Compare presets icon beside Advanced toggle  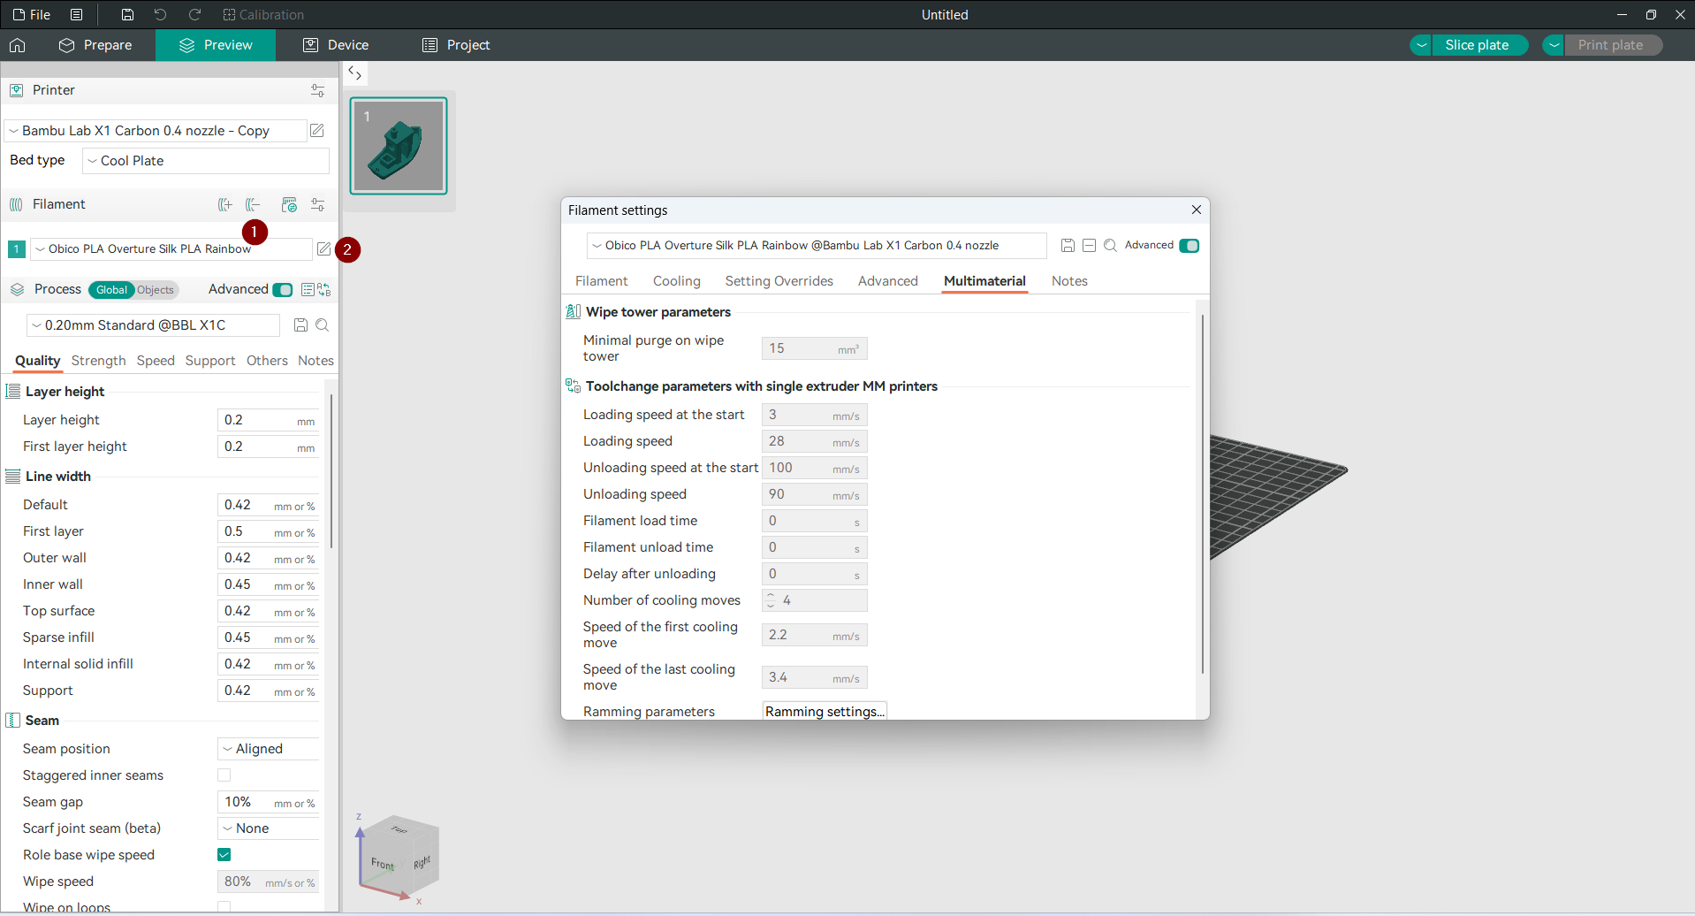coord(324,289)
